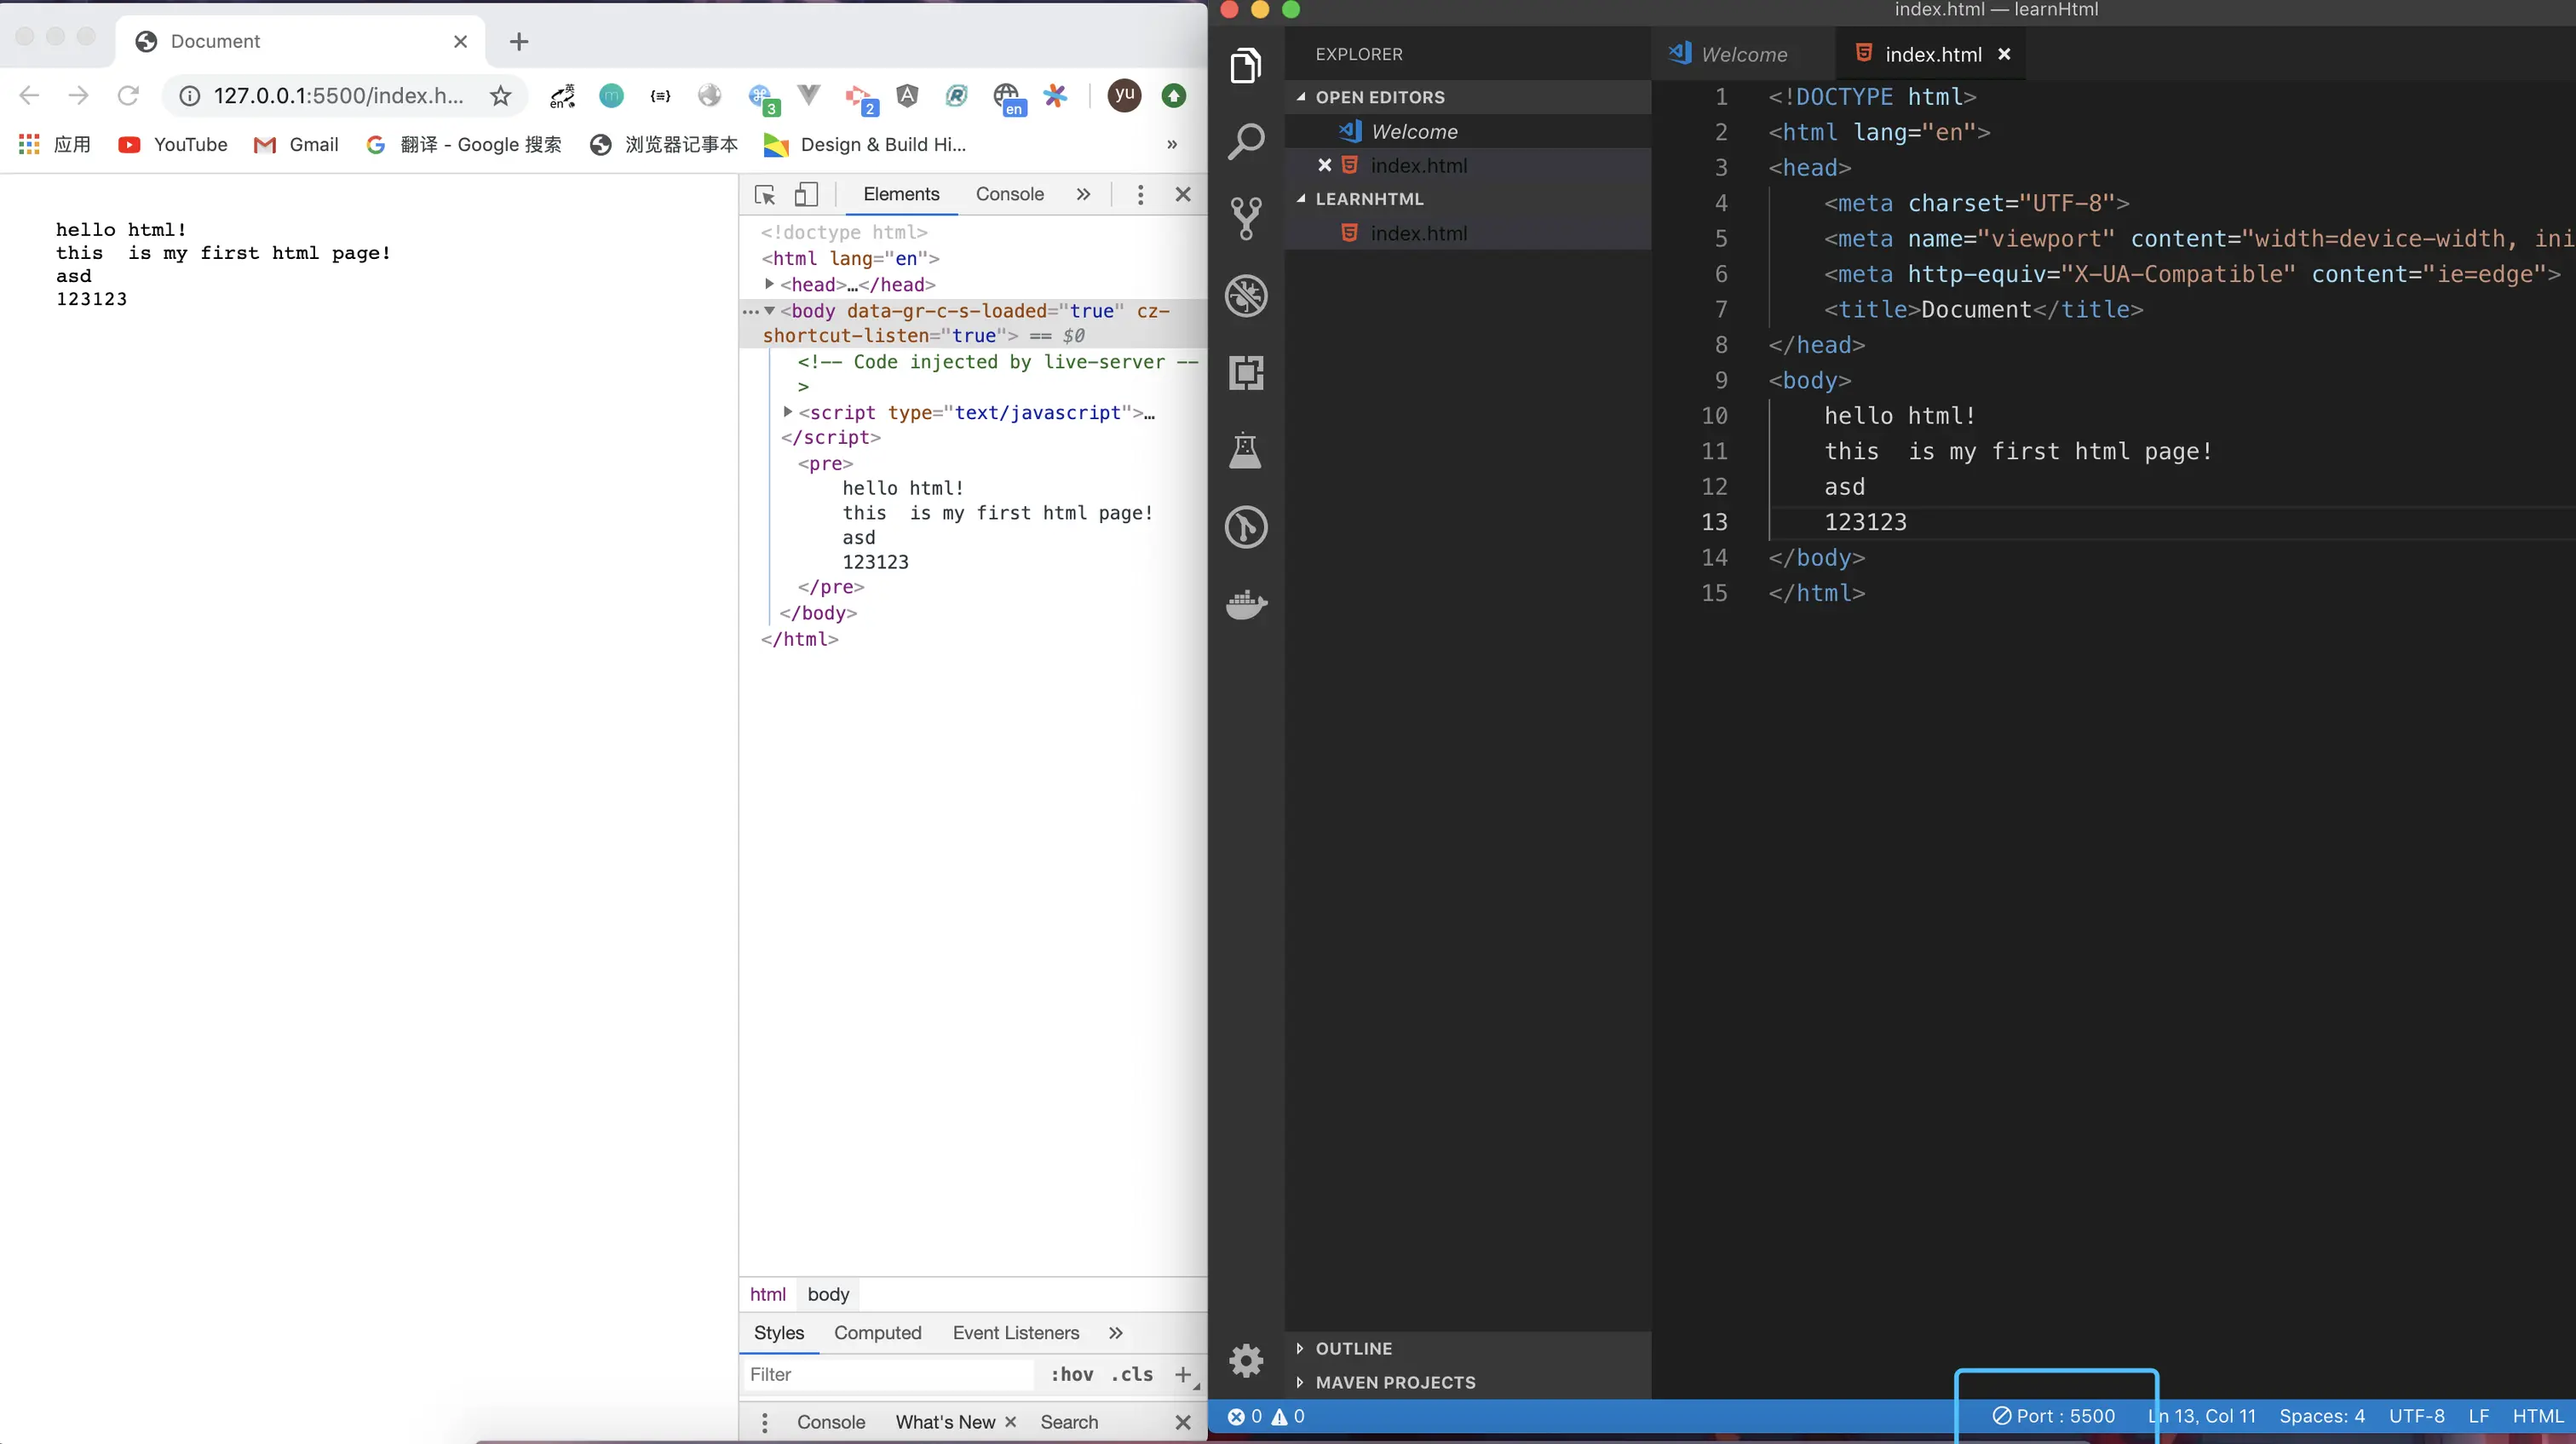
Task: Click Port : 5500 in status bar
Action: [2054, 1416]
